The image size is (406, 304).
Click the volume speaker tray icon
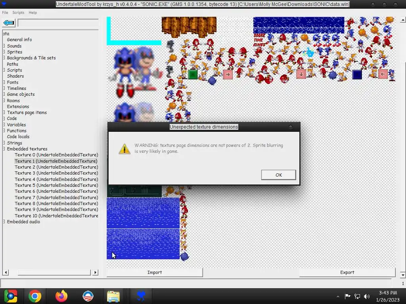tap(367, 296)
